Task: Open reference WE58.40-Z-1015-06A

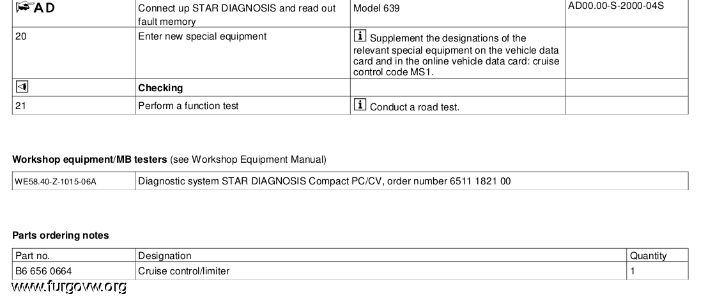Action: [56, 182]
